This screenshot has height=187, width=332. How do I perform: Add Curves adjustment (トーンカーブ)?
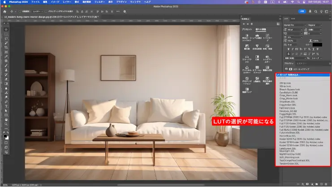pos(267,38)
